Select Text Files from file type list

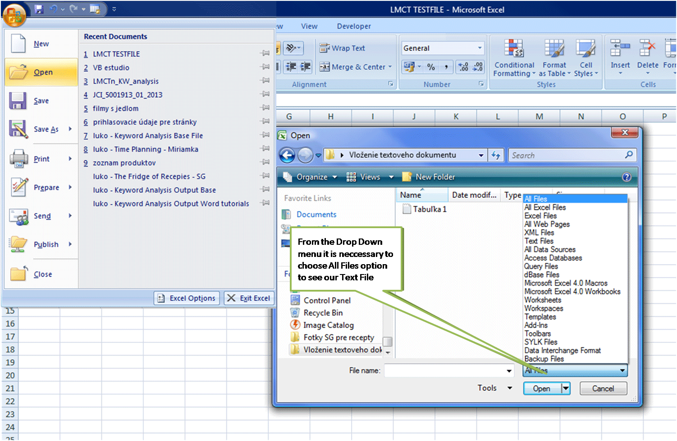tap(539, 241)
